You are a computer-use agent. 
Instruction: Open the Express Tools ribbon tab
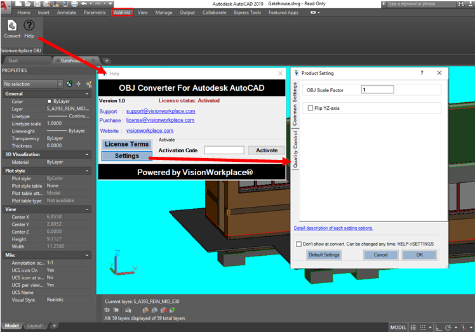247,13
